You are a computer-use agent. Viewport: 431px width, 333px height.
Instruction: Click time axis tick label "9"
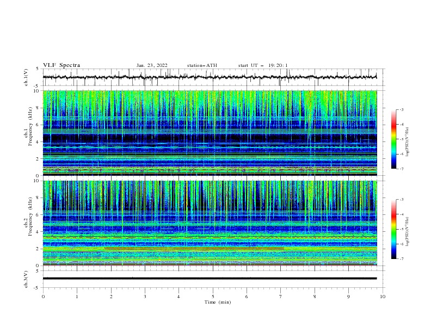click(x=348, y=297)
